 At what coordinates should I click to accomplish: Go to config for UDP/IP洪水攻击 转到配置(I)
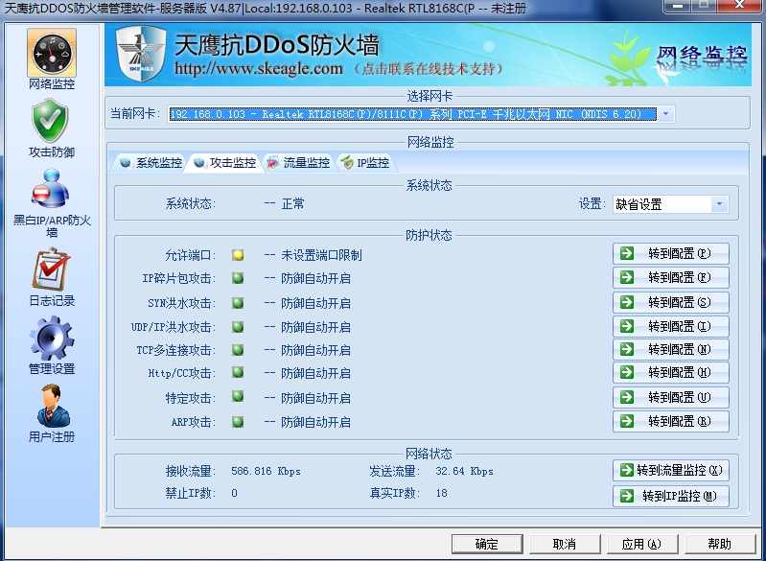point(671,326)
